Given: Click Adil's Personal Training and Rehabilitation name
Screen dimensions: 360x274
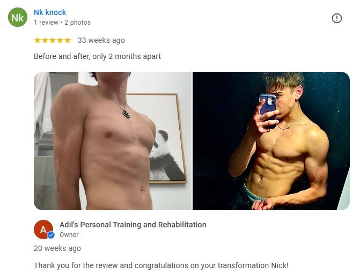Looking at the screenshot, I should point(133,225).
